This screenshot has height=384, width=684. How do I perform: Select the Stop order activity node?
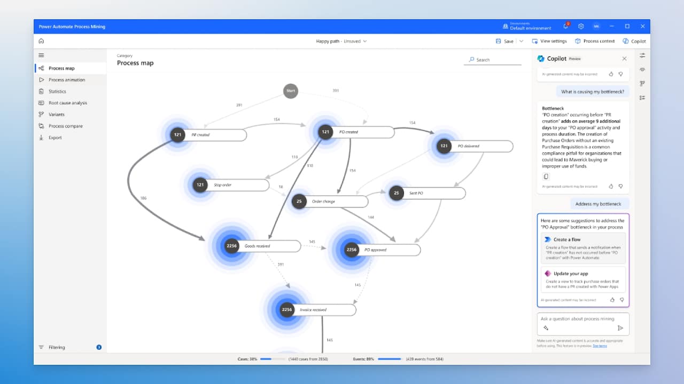tap(231, 185)
